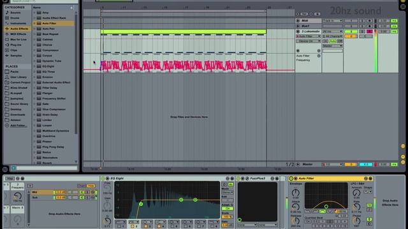Click Add Folder in Places
This screenshot has width=408, height=229.
[18, 125]
